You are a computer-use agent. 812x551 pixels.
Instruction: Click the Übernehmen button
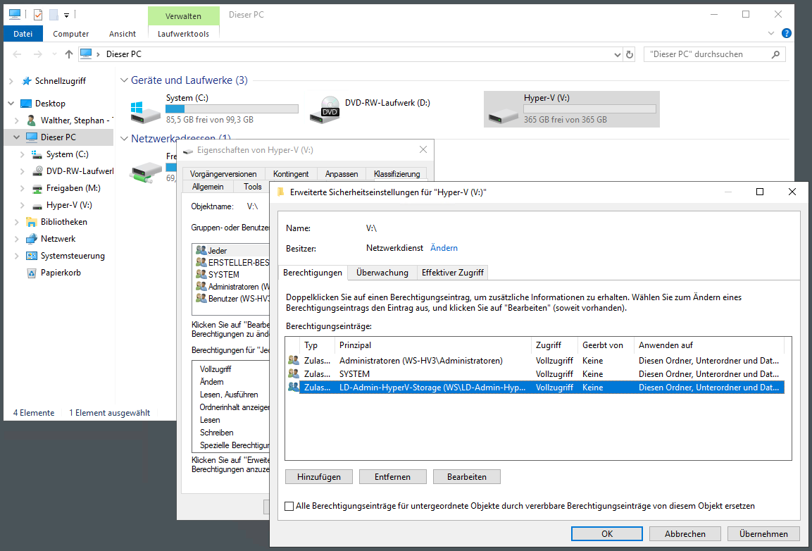point(763,533)
